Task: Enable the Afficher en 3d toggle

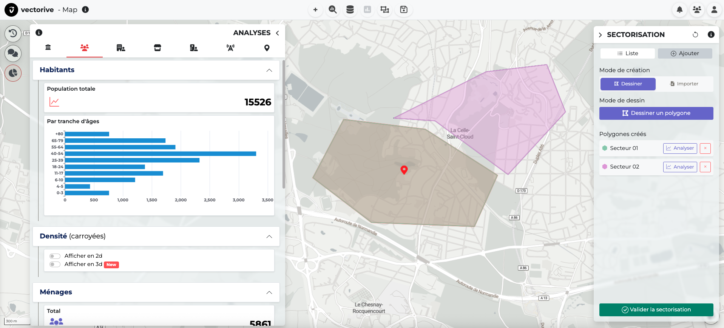Action: pyautogui.click(x=55, y=265)
